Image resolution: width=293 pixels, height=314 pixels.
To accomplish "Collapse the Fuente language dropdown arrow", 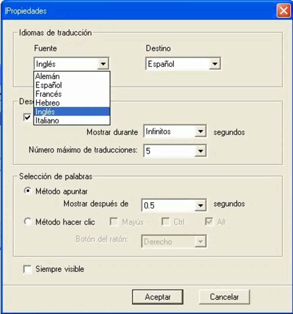I will (x=103, y=64).
